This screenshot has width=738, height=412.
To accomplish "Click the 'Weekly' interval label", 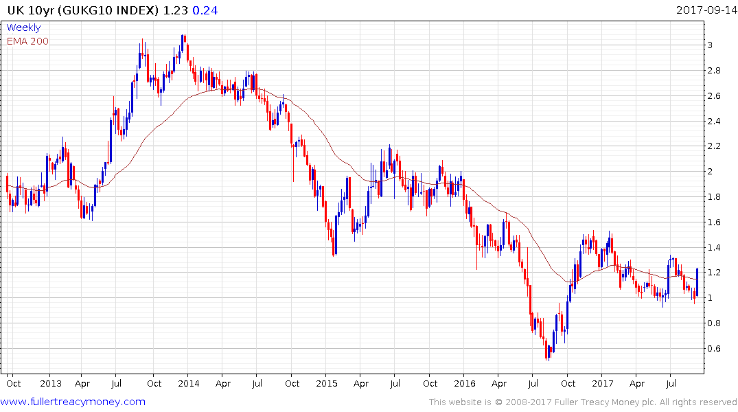I will tap(23, 27).
